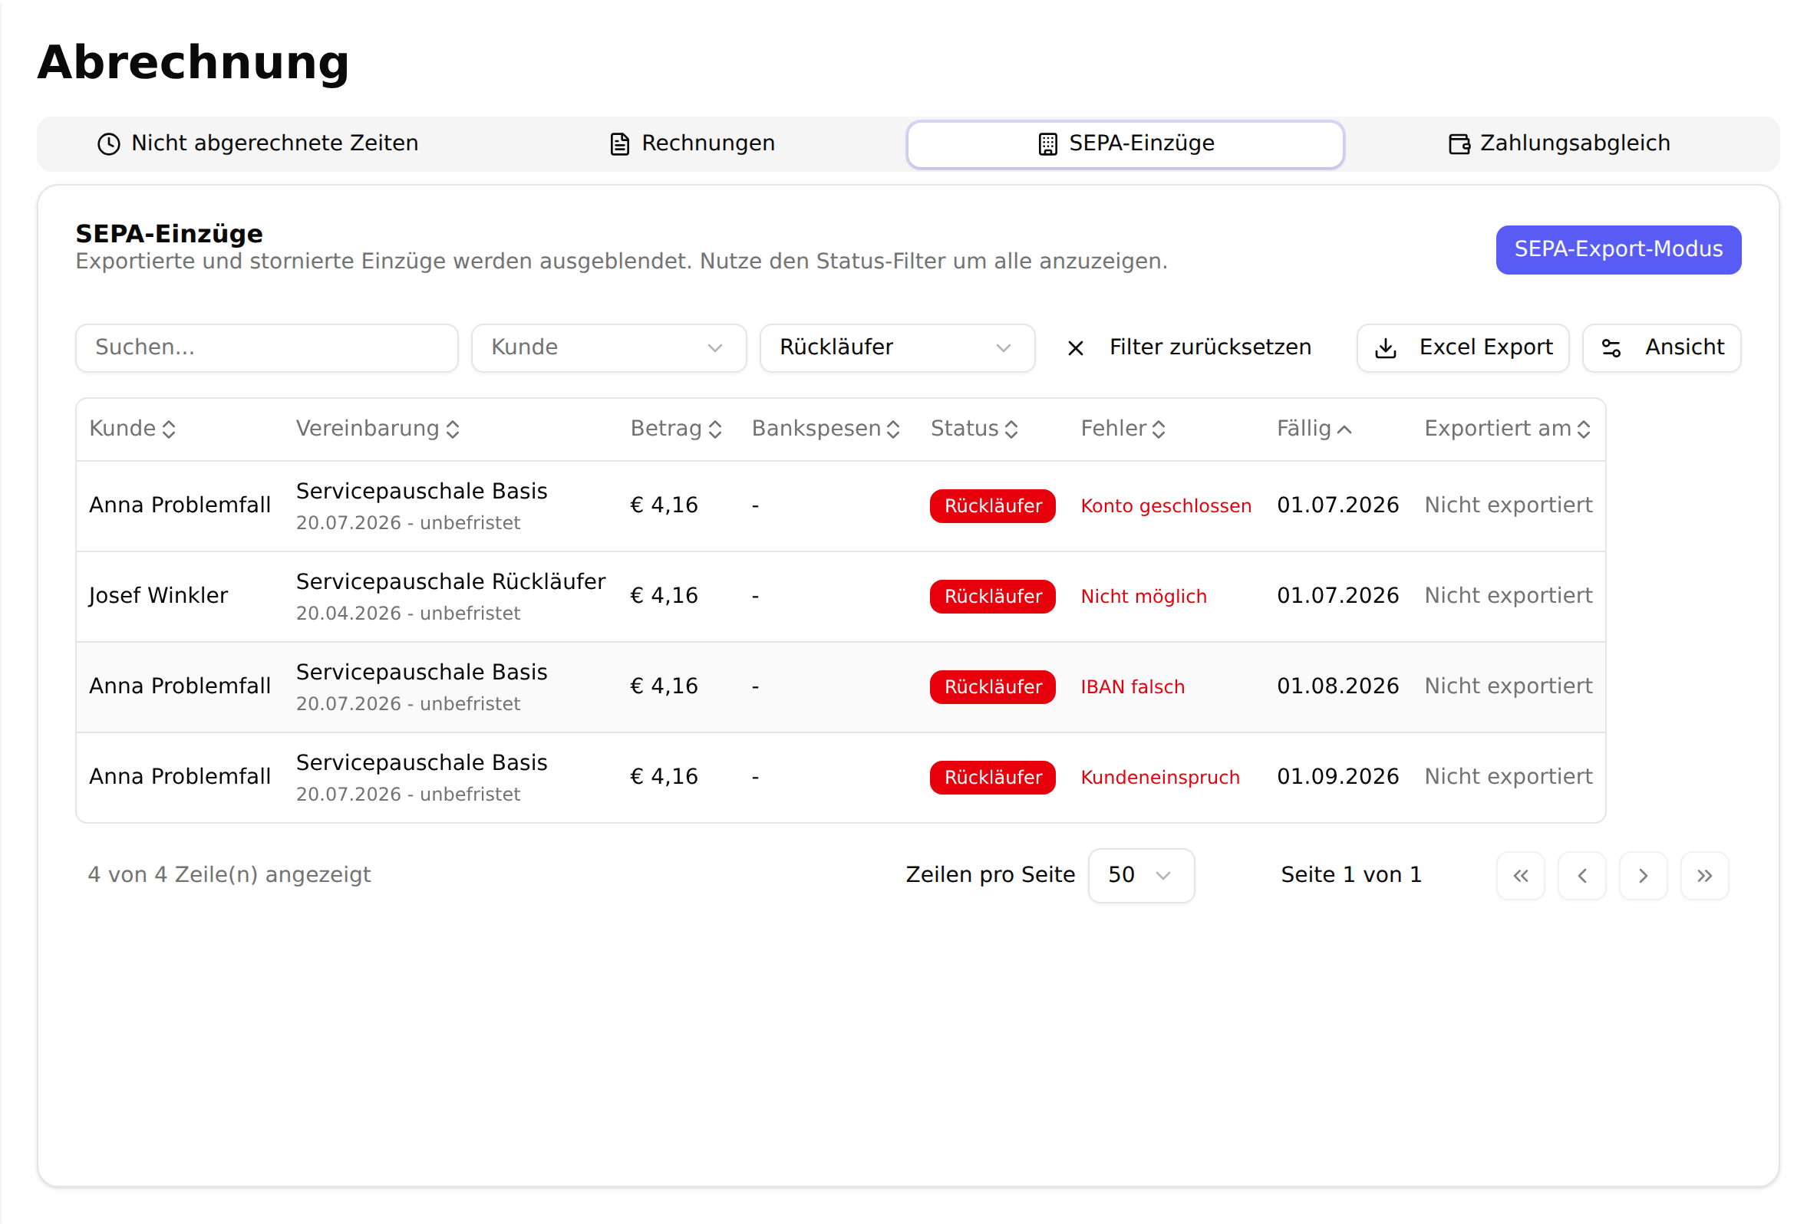Switch to Nicht abgerechnete Zeiten tab
Viewport: 1817px width, 1224px height.
[x=258, y=143]
